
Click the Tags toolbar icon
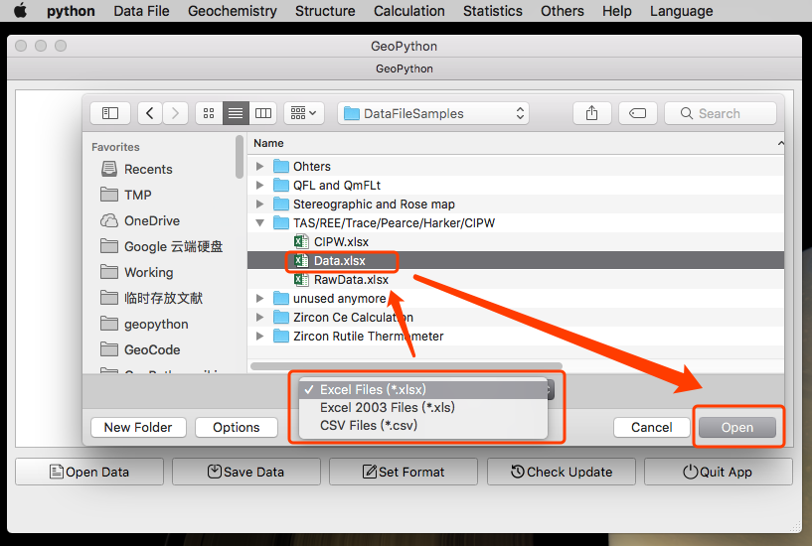pos(637,113)
